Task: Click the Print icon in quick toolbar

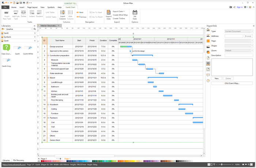Action: 24,3
